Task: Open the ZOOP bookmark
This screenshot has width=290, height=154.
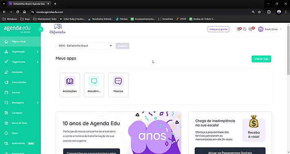Action: click(x=181, y=19)
